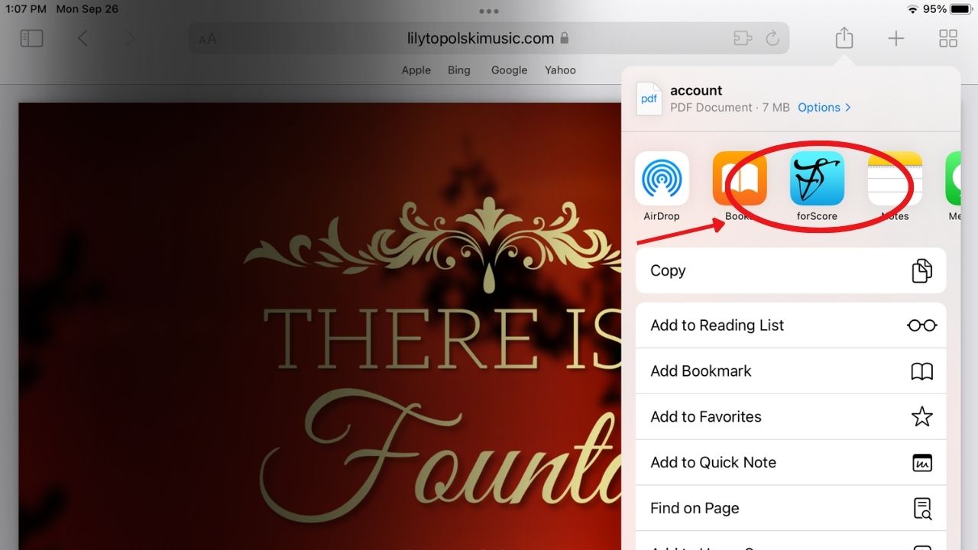Click the PDF Document · 7 MB text
The height and width of the screenshot is (550, 978).
click(x=730, y=108)
